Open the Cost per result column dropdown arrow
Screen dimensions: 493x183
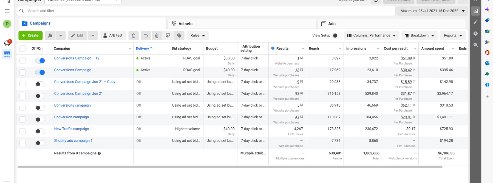[415, 49]
